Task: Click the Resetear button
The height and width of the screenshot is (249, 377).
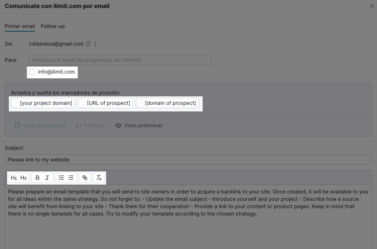Action: (91, 125)
